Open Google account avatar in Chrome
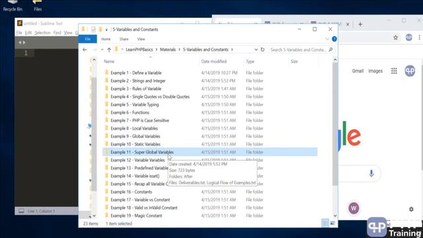423x238 pixels. pos(410,71)
